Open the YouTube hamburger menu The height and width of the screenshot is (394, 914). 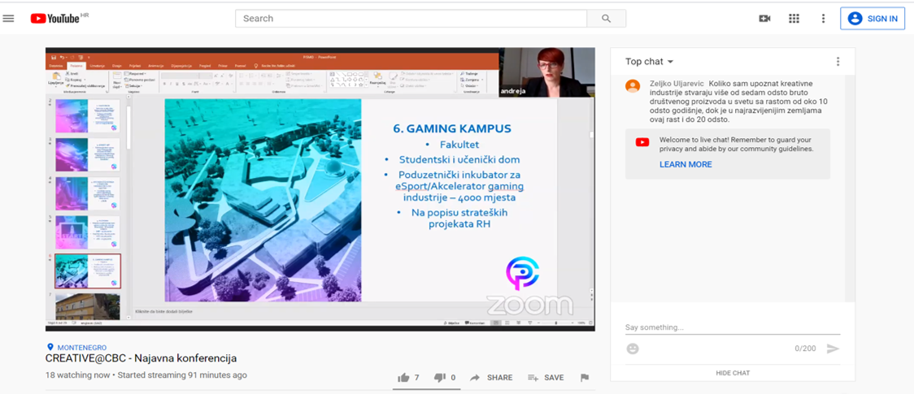[9, 19]
